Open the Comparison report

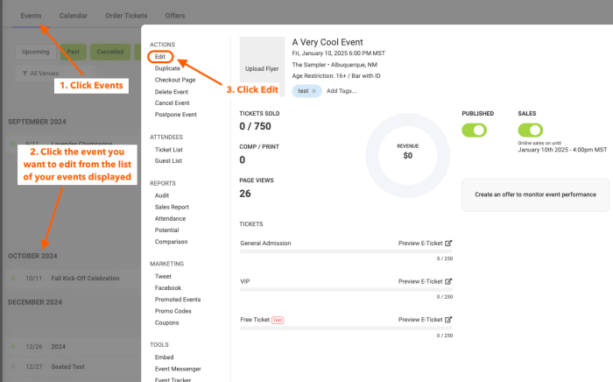[x=171, y=242]
